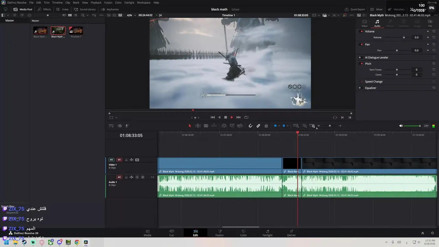The image size is (439, 247).
Task: Toggle the Position Lock padlock icon
Action: [x=266, y=126]
